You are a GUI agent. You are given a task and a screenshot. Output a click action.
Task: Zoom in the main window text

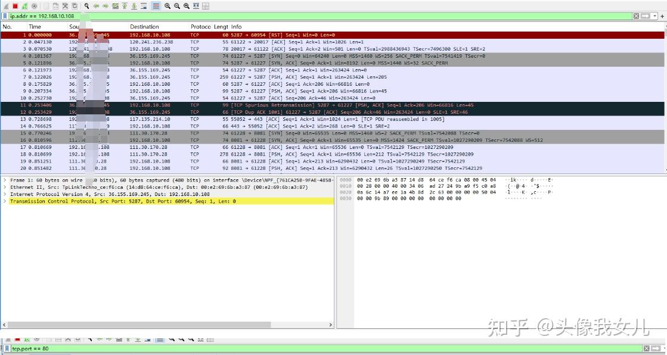(x=167, y=6)
